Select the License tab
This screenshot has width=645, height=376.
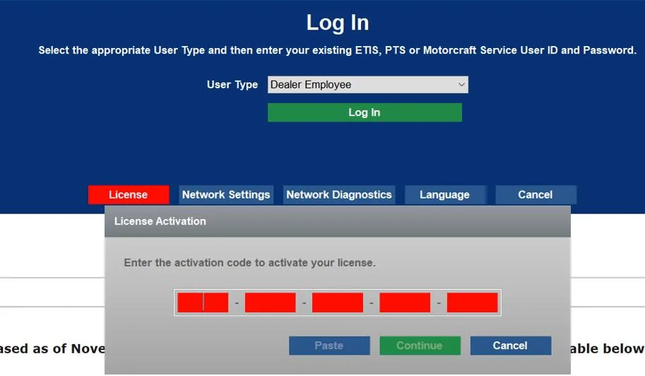(129, 194)
